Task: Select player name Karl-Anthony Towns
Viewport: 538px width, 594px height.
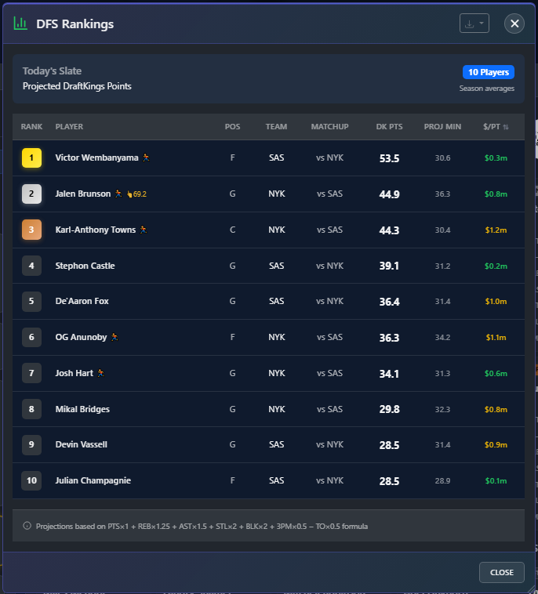Action: click(96, 230)
